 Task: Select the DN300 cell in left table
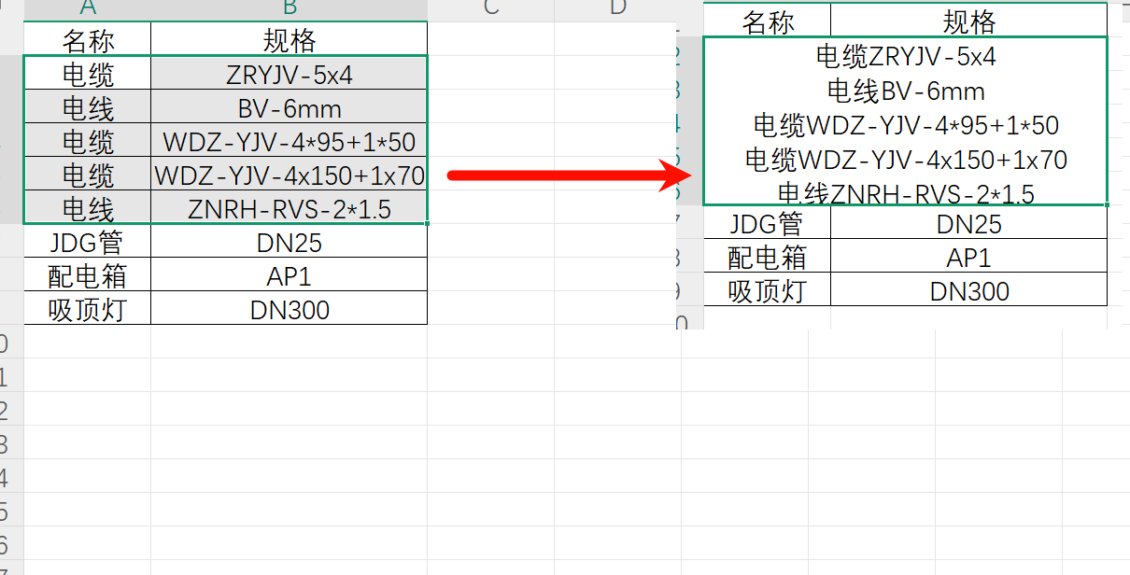point(290,309)
